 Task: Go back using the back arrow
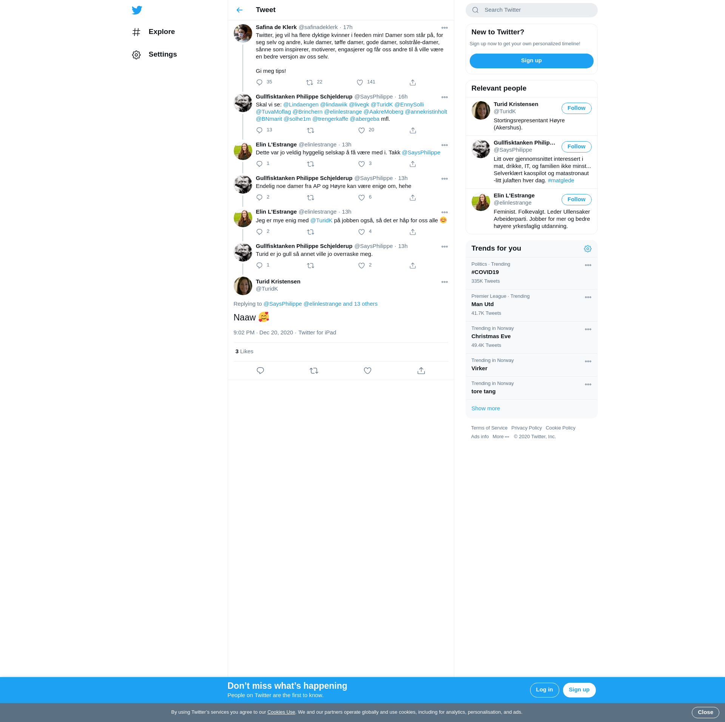click(239, 10)
